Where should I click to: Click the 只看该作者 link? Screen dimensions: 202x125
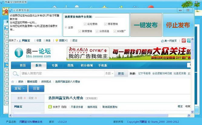pos(77,107)
